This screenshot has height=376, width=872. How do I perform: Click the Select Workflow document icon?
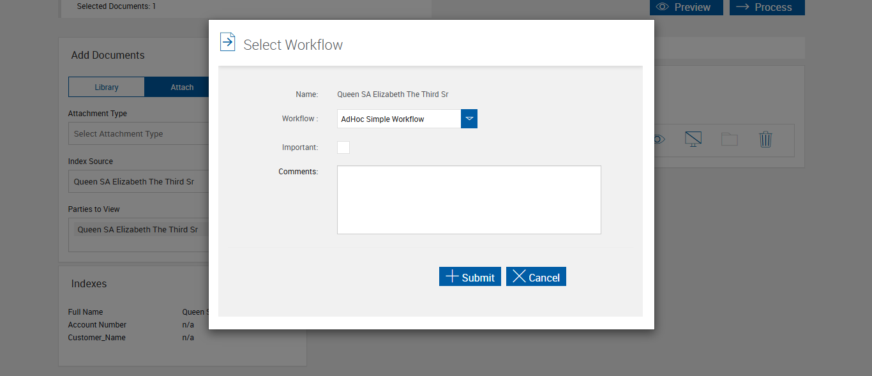[x=227, y=42]
